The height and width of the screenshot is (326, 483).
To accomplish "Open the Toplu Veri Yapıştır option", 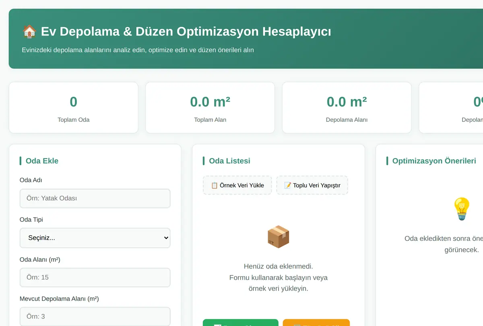I will tap(312, 185).
